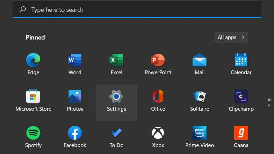Launch the Office app icon

tap(158, 96)
